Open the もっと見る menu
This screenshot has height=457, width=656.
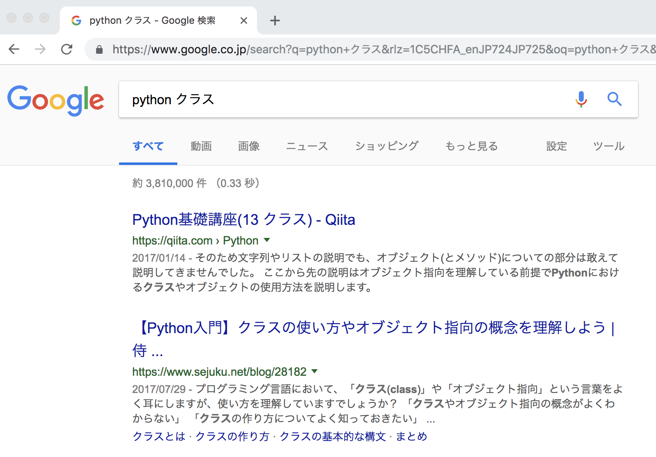471,146
